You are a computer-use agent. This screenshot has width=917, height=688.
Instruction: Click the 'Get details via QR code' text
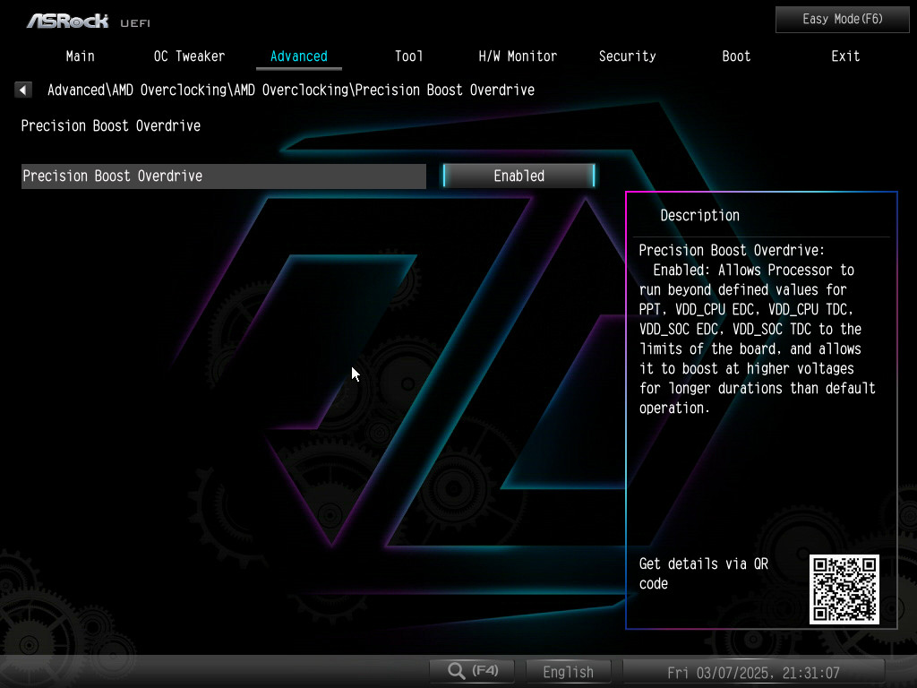coord(703,573)
